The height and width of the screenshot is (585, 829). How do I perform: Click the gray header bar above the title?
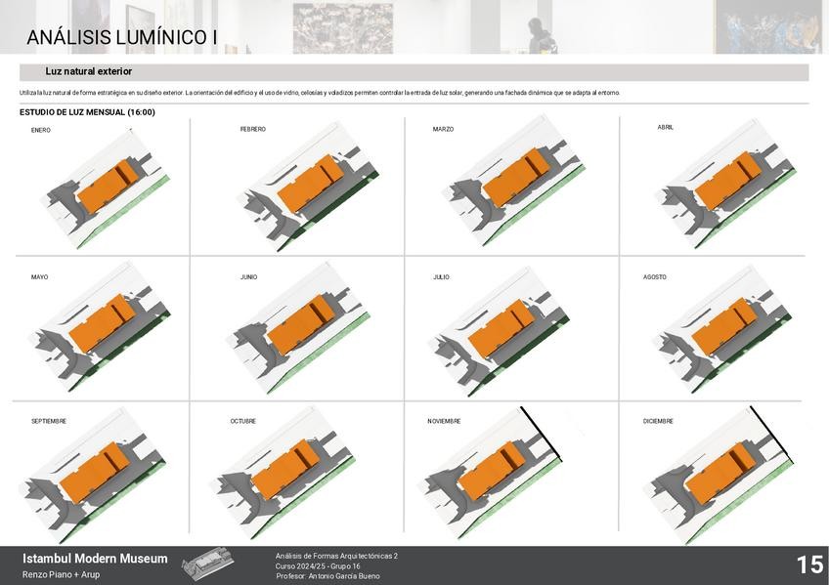click(414, 10)
